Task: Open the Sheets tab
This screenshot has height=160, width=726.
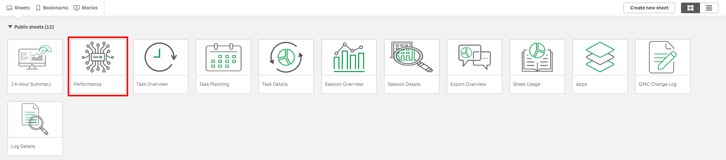Action: tap(18, 8)
